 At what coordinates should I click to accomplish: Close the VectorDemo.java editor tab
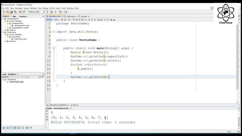coord(63,16)
